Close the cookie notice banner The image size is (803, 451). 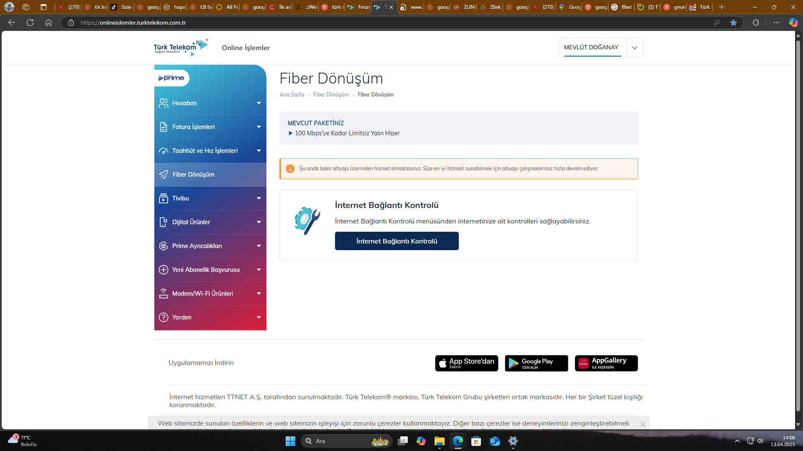pos(643,424)
